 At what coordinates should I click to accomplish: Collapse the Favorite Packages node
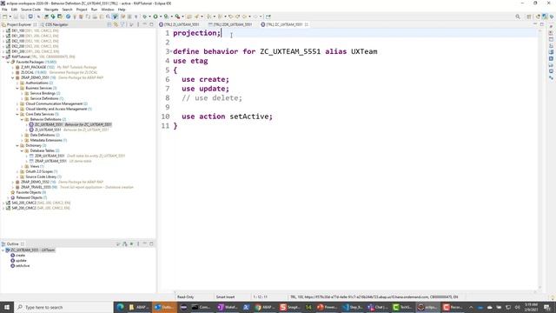pyautogui.click(x=8, y=62)
